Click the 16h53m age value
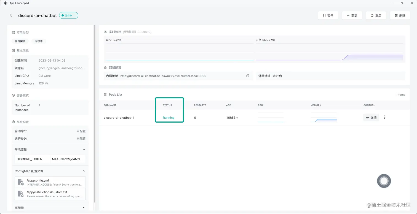Viewport: 417px width, 214px height. (232, 118)
